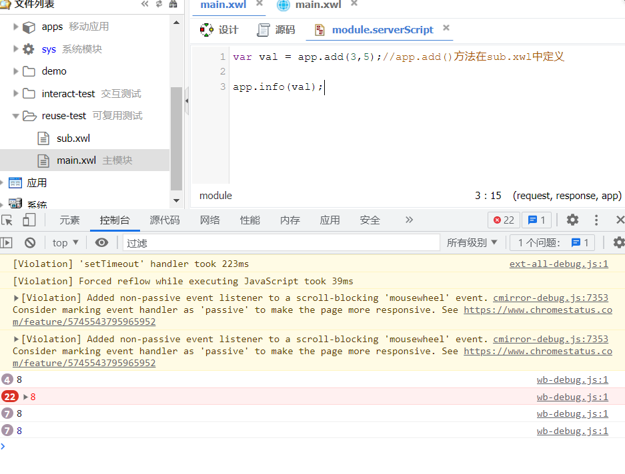Expand the second mousewheel violation message

pyautogui.click(x=17, y=339)
